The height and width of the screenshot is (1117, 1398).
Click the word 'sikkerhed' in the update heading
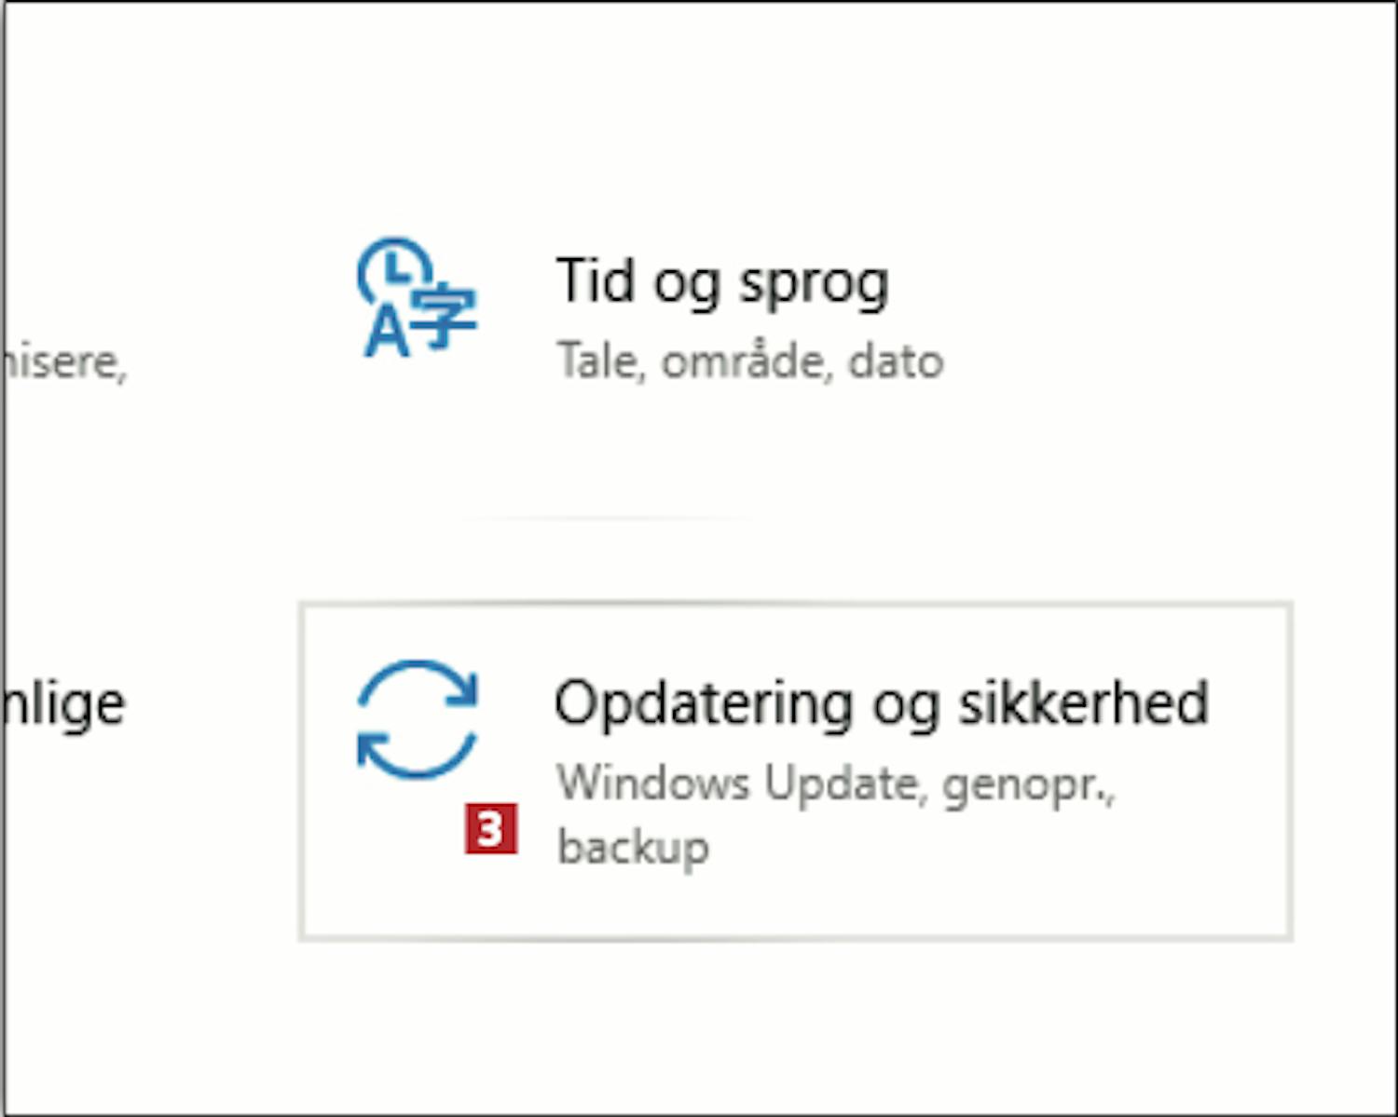(x=1084, y=703)
